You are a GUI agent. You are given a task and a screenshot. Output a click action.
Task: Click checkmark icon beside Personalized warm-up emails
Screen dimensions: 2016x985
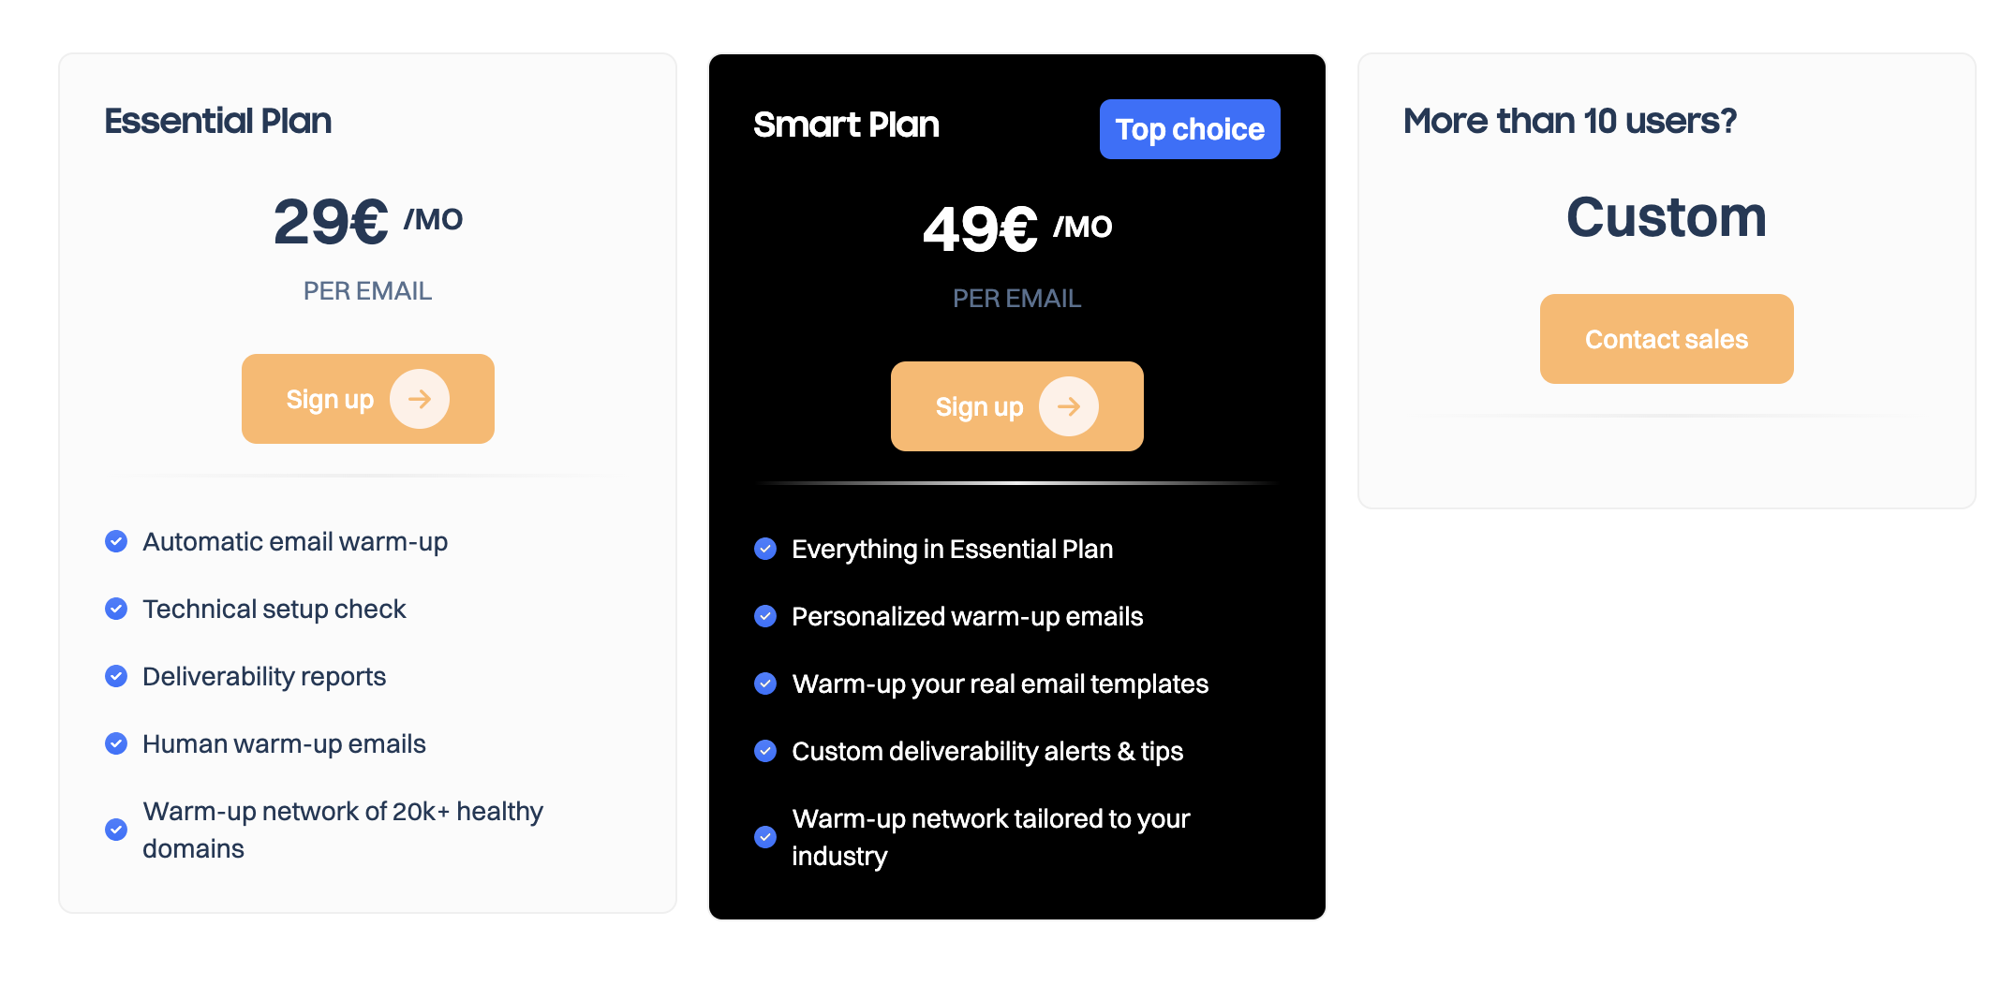tap(765, 616)
